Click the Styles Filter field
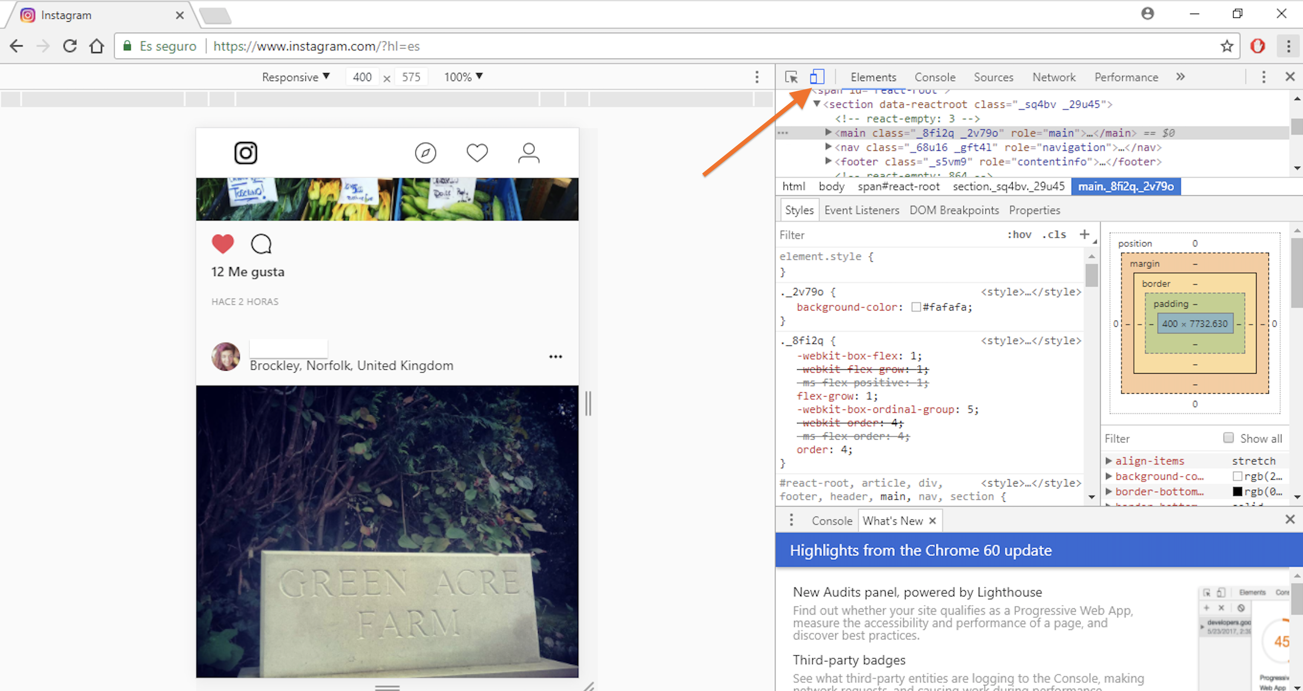Screen dimensions: 1303x691 point(885,235)
